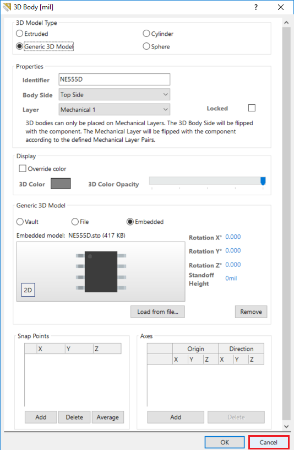Delete a snap point
The image size is (294, 450).
click(74, 417)
